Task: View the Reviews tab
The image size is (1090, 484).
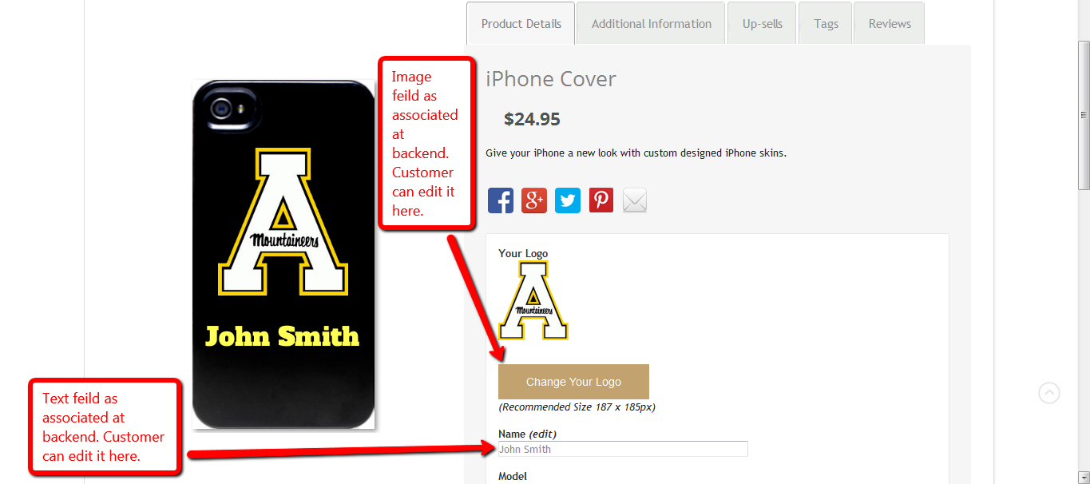Action: [x=890, y=24]
